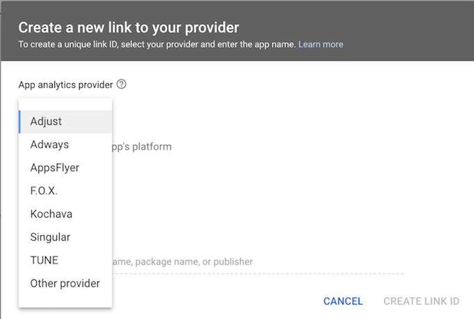Click the blue highlight bar beside Adjust
The height and width of the screenshot is (319, 474).
(19, 121)
